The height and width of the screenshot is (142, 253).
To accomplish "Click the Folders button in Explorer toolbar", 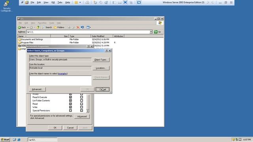I will pyautogui.click(x=59, y=27).
